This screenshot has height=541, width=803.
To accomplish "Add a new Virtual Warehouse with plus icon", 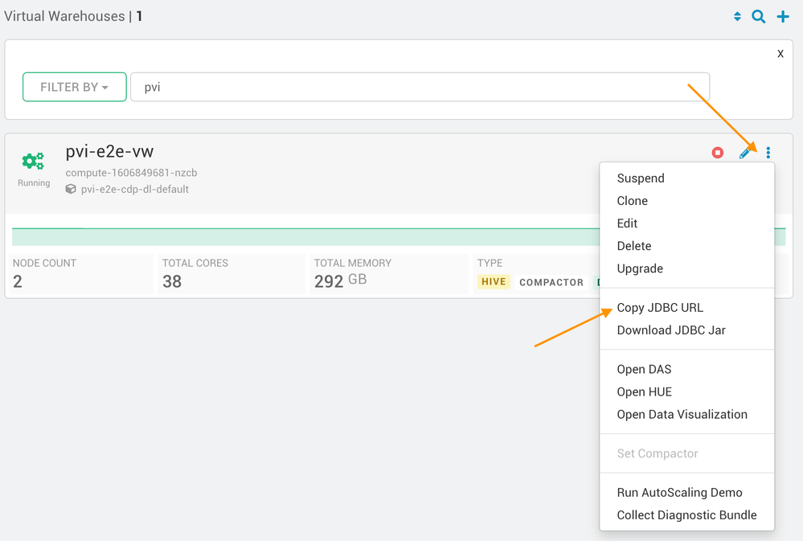I will coord(783,17).
